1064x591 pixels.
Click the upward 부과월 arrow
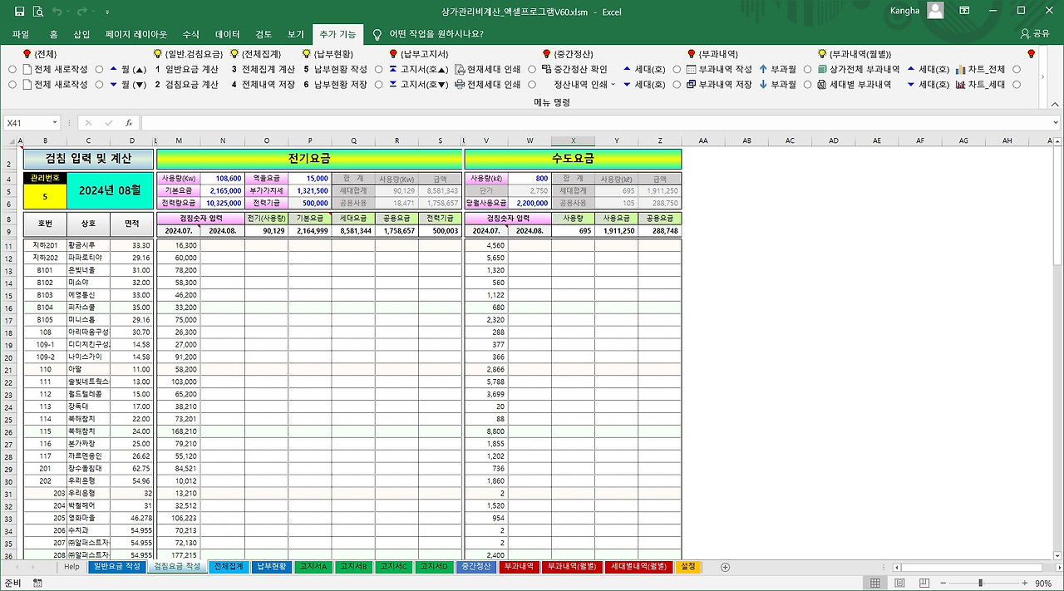(763, 69)
